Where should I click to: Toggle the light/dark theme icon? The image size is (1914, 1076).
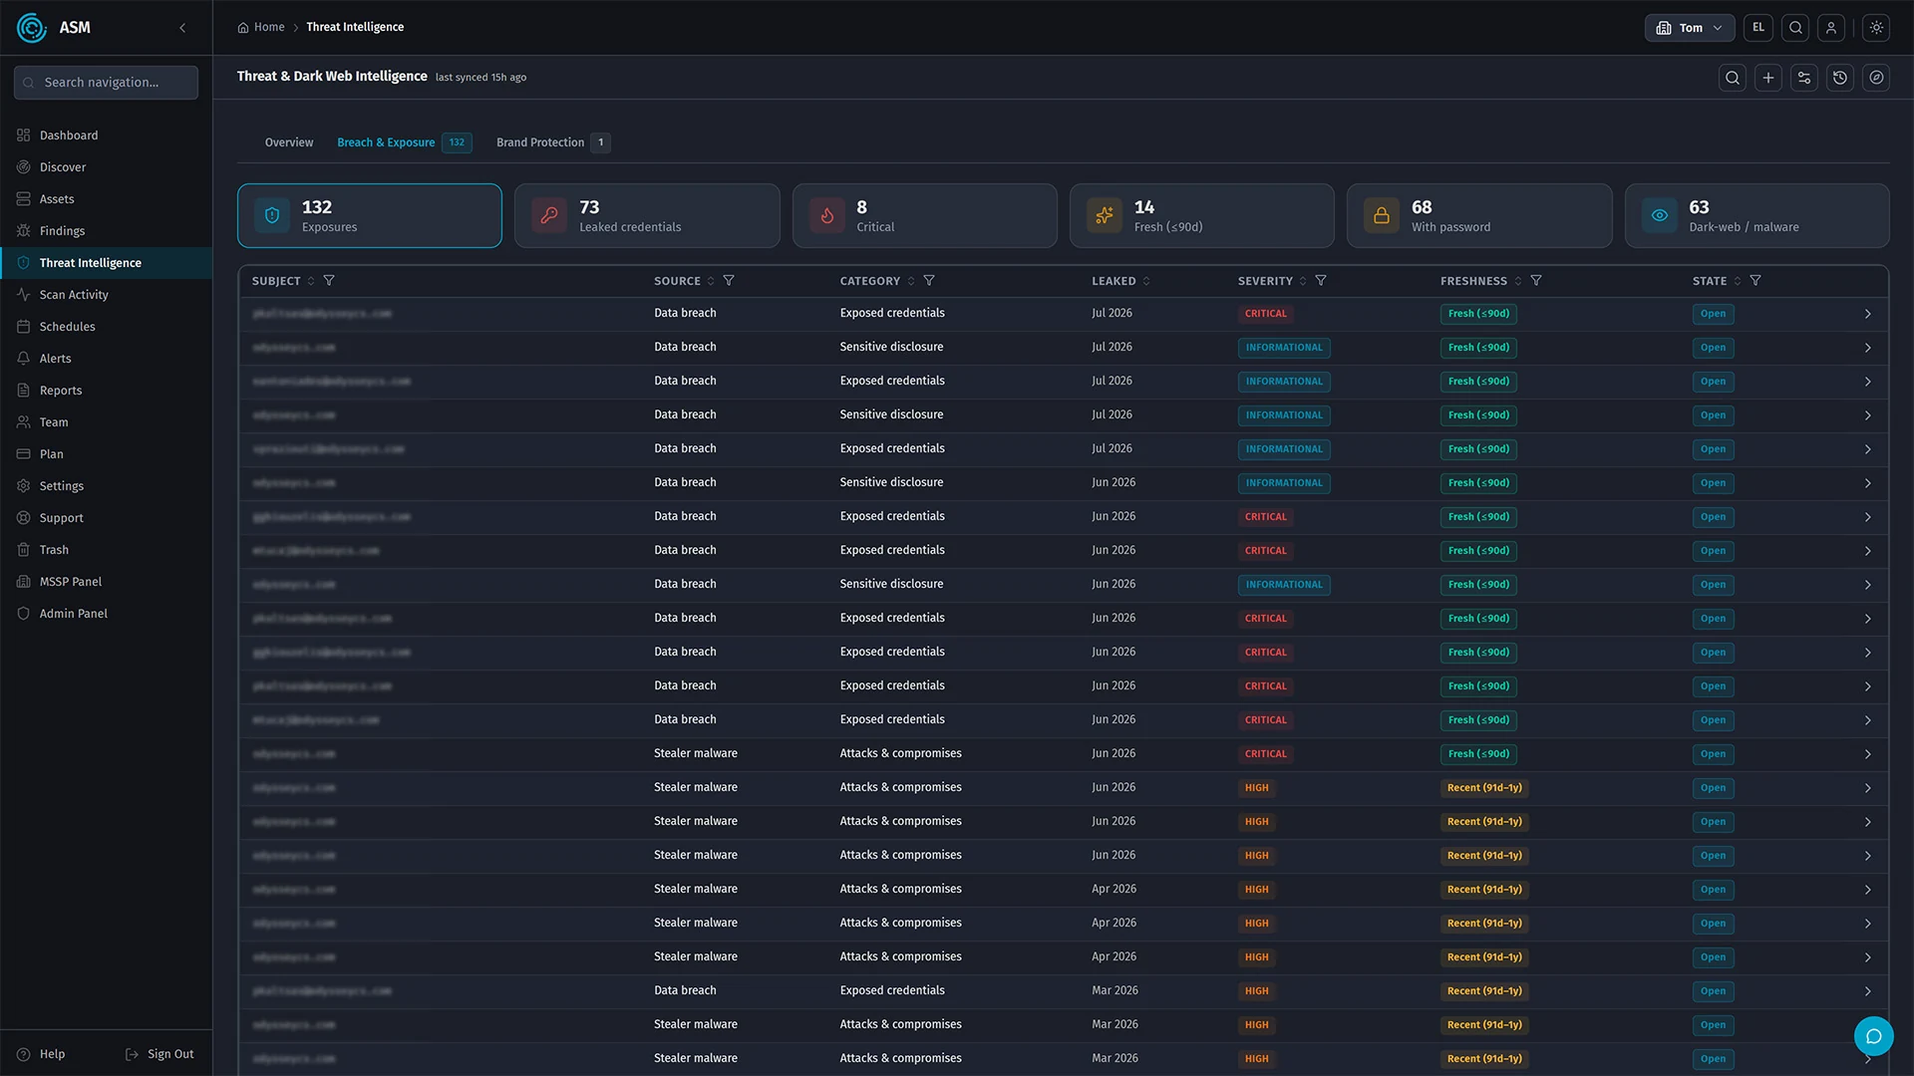tap(1876, 28)
